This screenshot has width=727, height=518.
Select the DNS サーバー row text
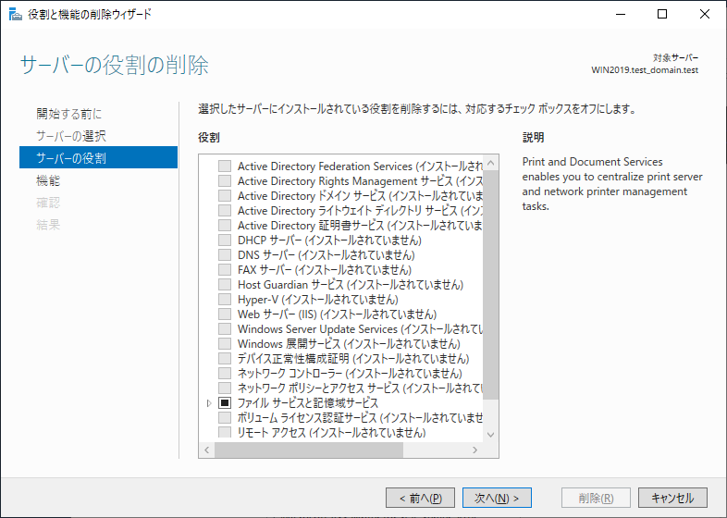click(x=326, y=255)
